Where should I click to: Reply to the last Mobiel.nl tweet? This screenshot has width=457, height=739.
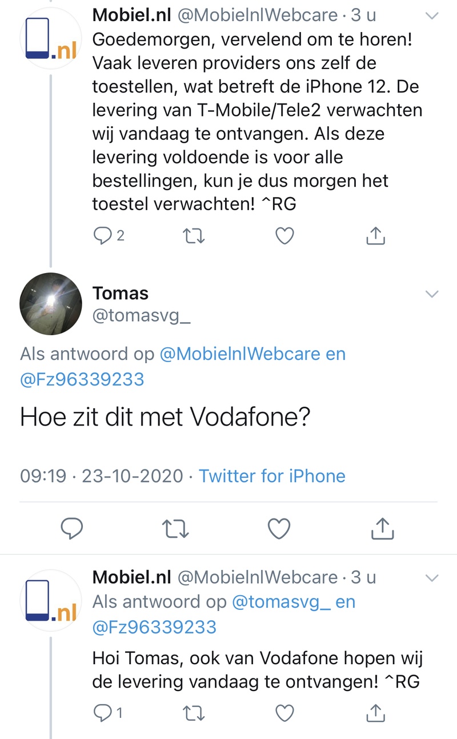pos(102,712)
